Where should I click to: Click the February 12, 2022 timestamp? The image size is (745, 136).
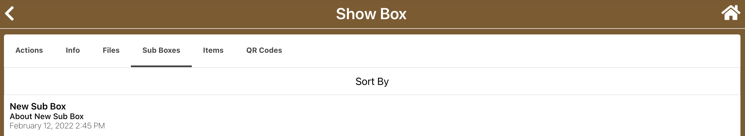click(x=57, y=126)
